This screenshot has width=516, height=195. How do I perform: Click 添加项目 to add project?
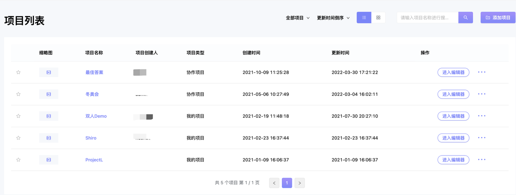(x=498, y=18)
